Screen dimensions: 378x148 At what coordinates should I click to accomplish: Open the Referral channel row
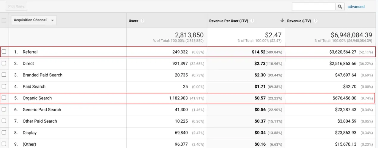point(30,52)
